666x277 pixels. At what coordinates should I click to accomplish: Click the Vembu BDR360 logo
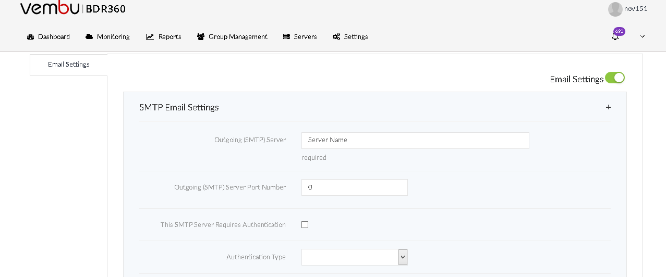point(72,8)
